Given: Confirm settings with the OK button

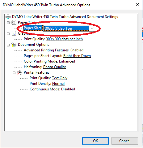Looking at the screenshot, I should coord(95,141).
